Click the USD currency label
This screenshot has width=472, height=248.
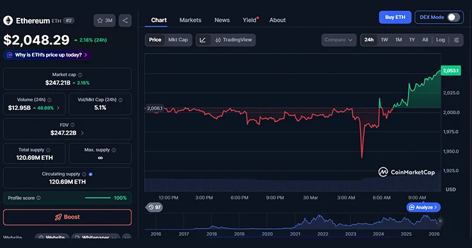451,189
